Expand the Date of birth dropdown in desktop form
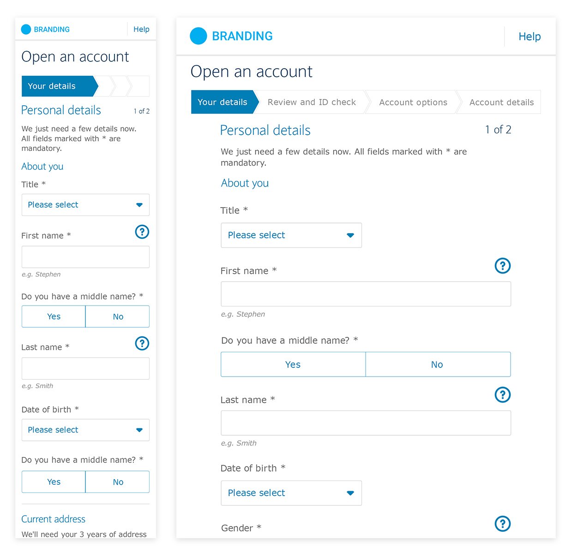Viewport: 571px width, 559px height. [x=291, y=493]
